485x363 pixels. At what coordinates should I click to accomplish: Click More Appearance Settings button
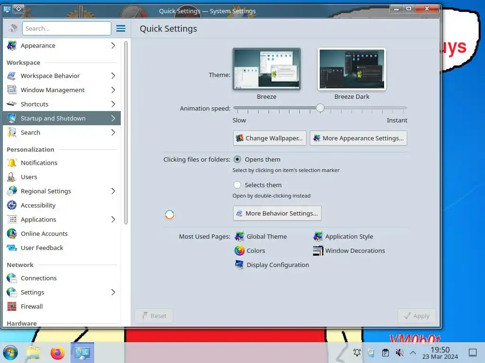click(359, 138)
